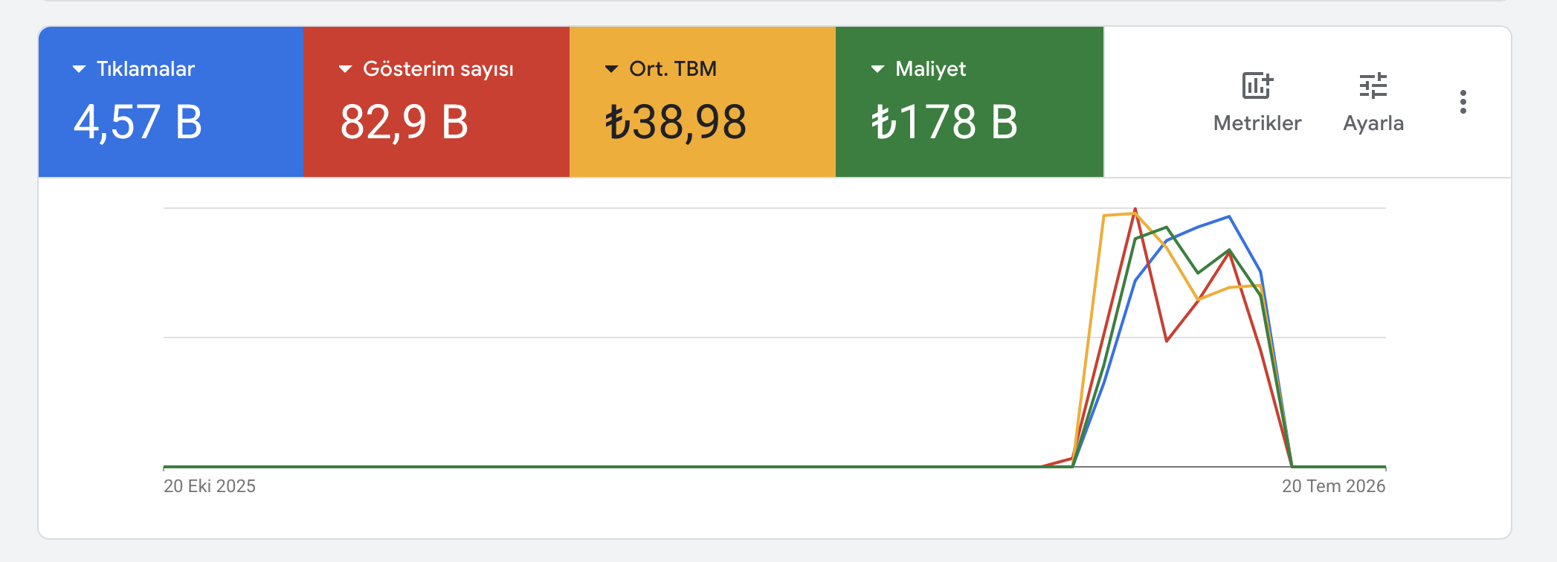This screenshot has height=562, width=1557.
Task: Select the green Maliyet ₺178 B card
Action: pos(970,102)
